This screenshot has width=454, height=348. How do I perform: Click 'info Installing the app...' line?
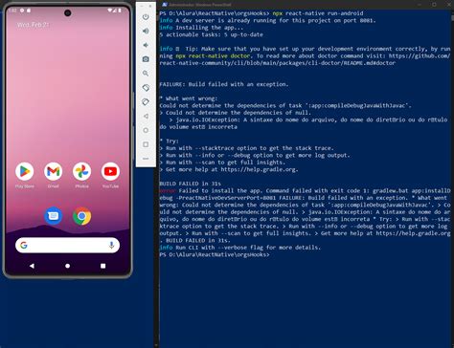point(201,28)
